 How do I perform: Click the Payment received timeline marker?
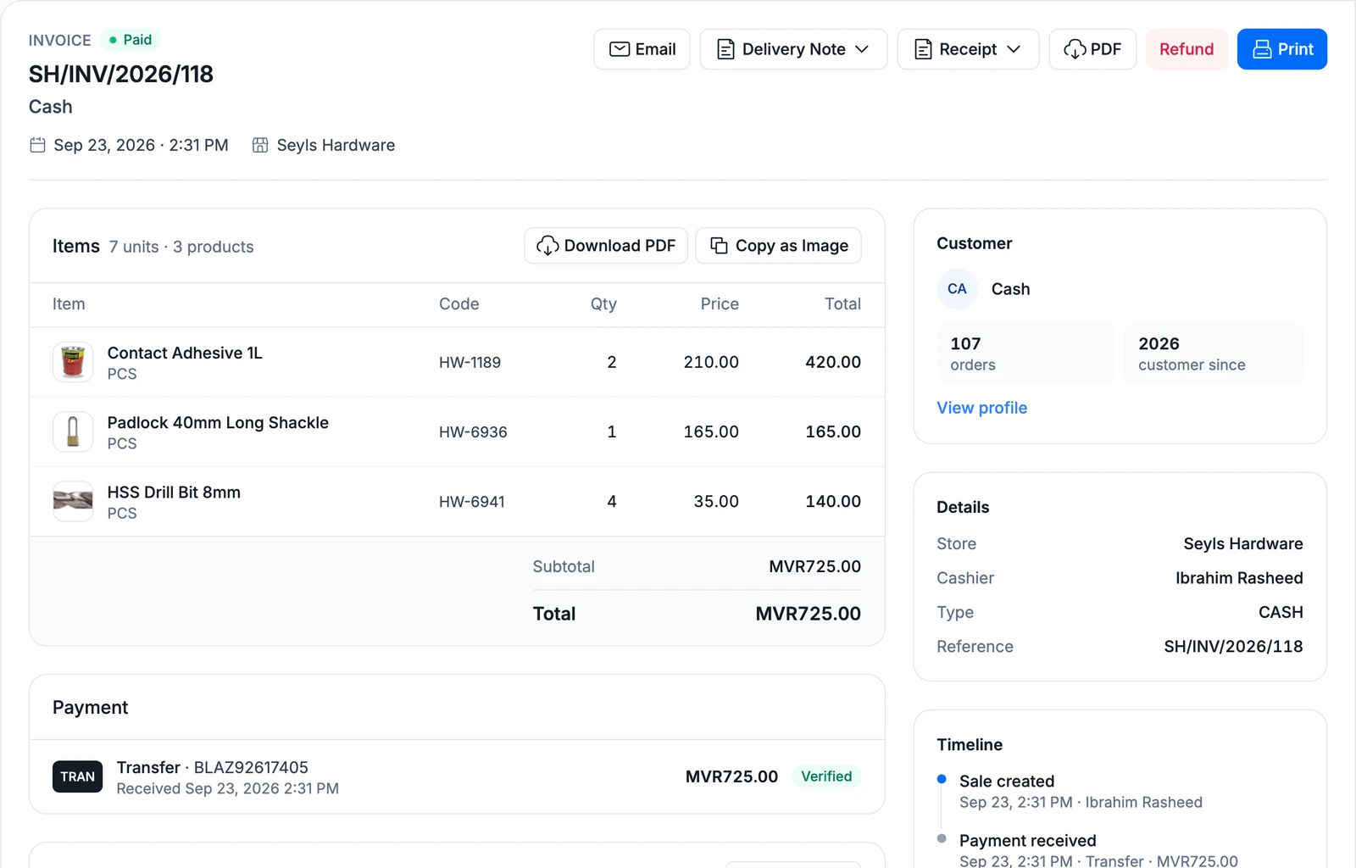click(942, 838)
